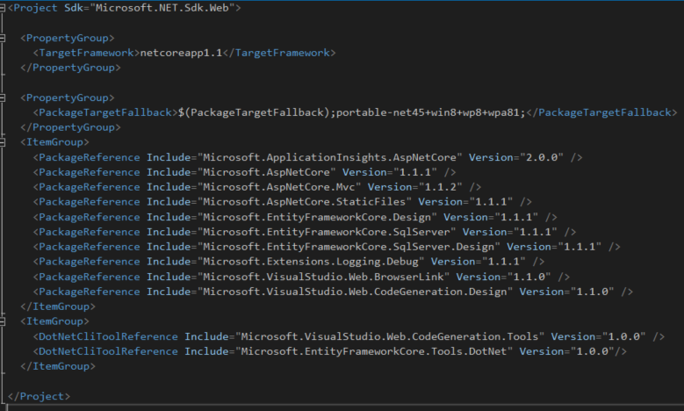This screenshot has height=411, width=684.
Task: Collapse the ItemGroup of PackageReference entries
Action: tap(2, 142)
